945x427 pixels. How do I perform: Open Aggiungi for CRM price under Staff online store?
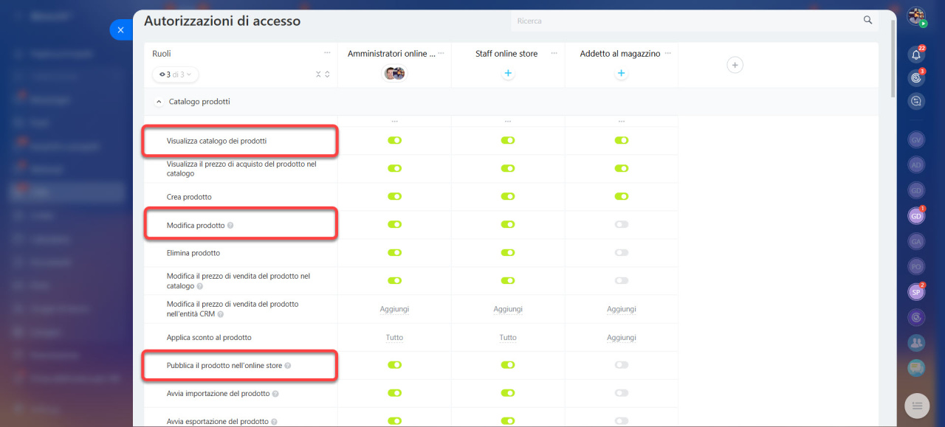(x=508, y=309)
